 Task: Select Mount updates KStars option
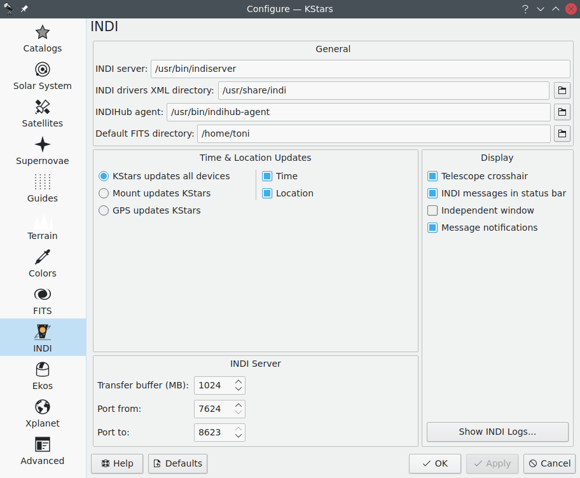104,193
